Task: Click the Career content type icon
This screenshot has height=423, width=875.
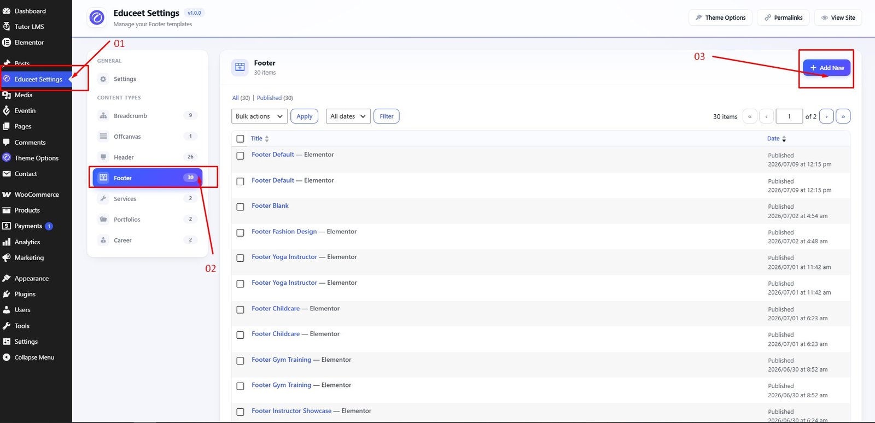Action: pos(103,240)
